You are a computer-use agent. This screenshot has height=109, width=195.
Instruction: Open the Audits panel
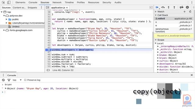pos(118,2)
